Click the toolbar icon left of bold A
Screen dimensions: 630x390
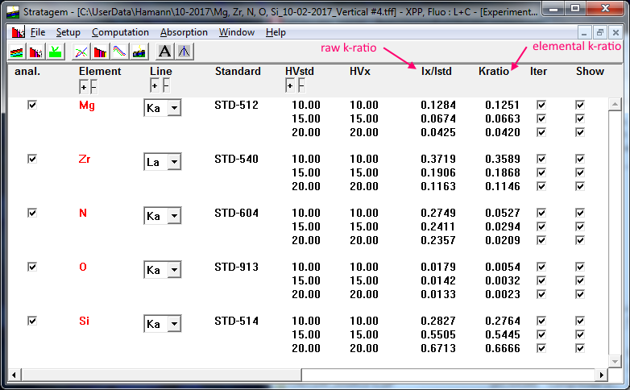pyautogui.click(x=139, y=52)
